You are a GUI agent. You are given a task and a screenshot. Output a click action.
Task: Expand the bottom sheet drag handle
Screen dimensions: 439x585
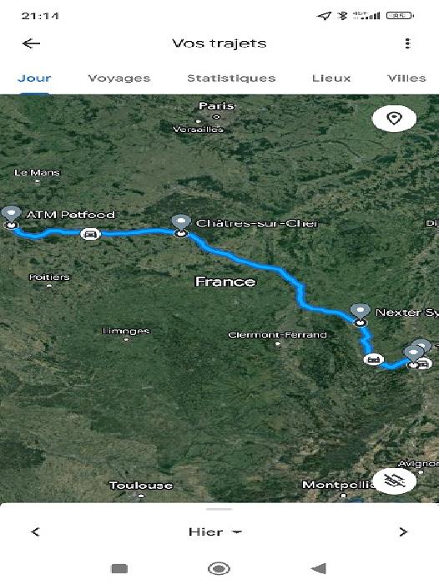(x=219, y=509)
